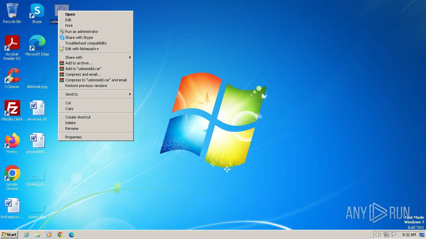Viewport: 426px width, 239px height.
Task: Select the Firefox desktop shortcut
Action: pyautogui.click(x=12, y=143)
